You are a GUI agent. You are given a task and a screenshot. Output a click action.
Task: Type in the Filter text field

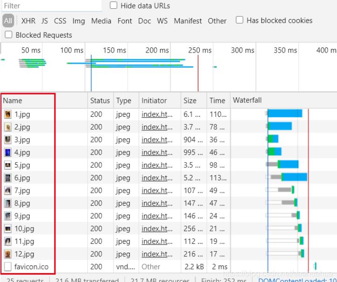51,6
